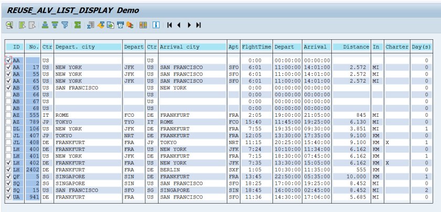Uncheck the LH 2402 row checkbox
The width and height of the screenshot is (441, 212).
point(8,170)
